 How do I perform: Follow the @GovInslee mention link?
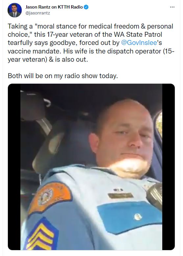coord(139,43)
